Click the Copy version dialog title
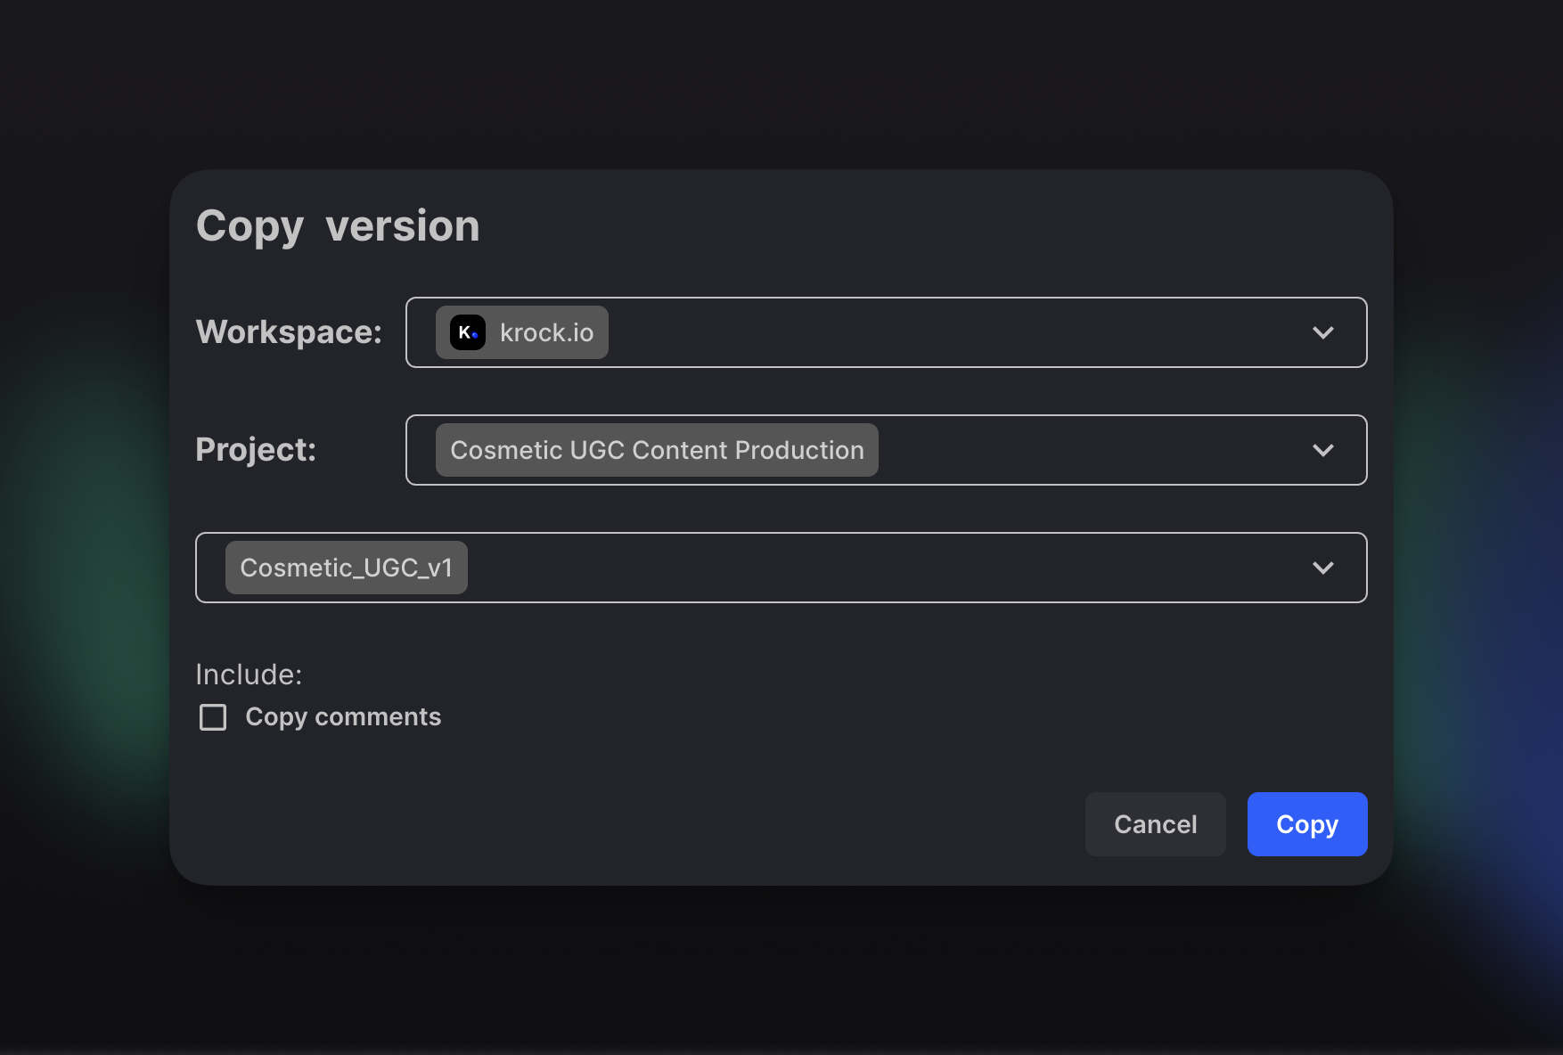Image resolution: width=1563 pixels, height=1055 pixels. [338, 226]
